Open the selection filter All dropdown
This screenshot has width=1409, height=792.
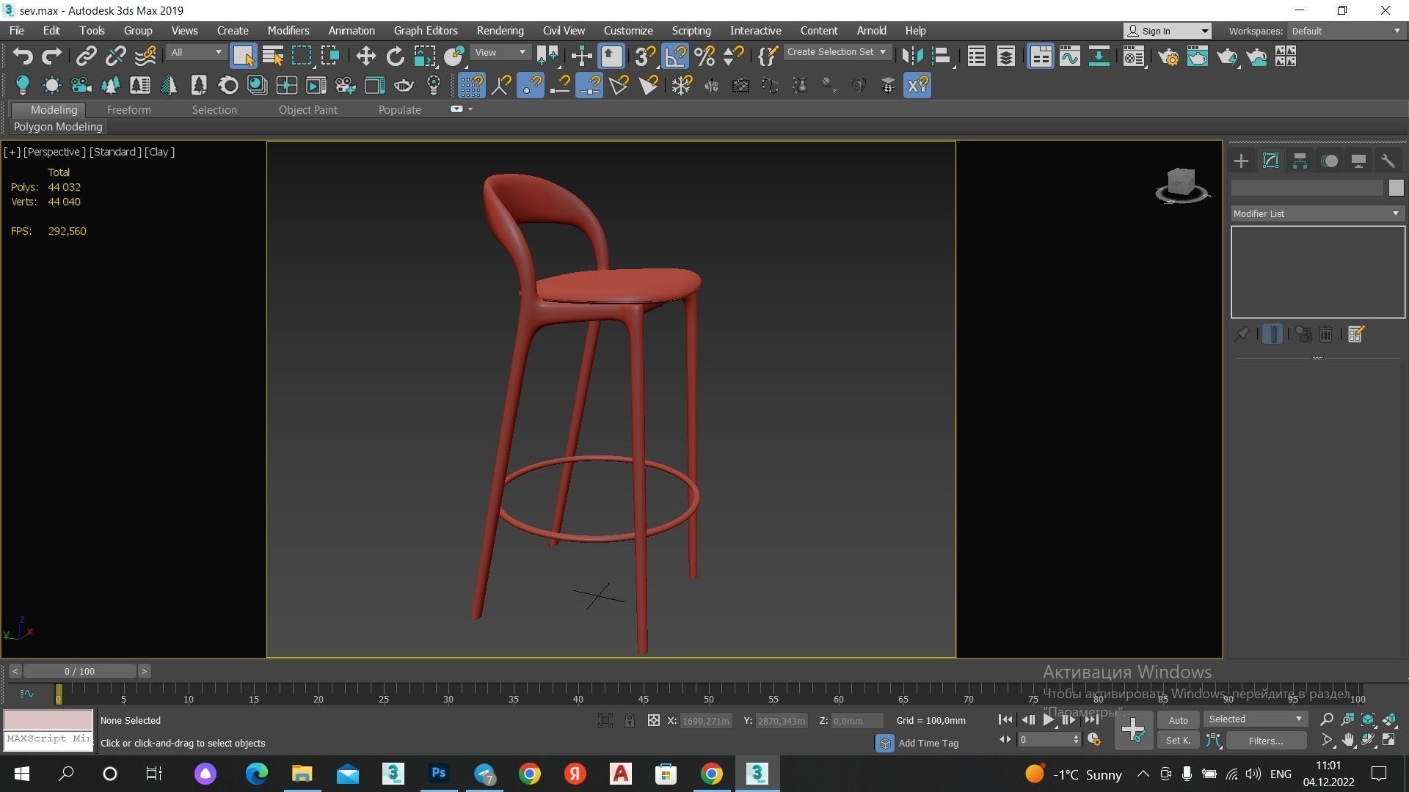(x=195, y=53)
